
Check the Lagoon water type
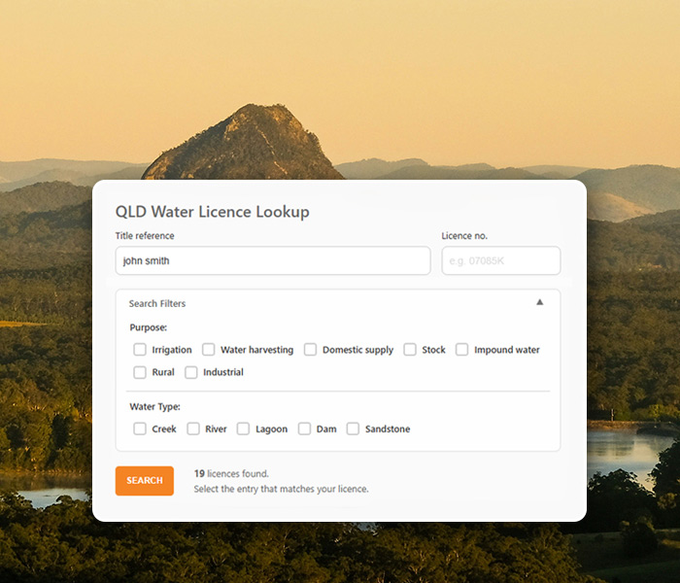(x=243, y=429)
